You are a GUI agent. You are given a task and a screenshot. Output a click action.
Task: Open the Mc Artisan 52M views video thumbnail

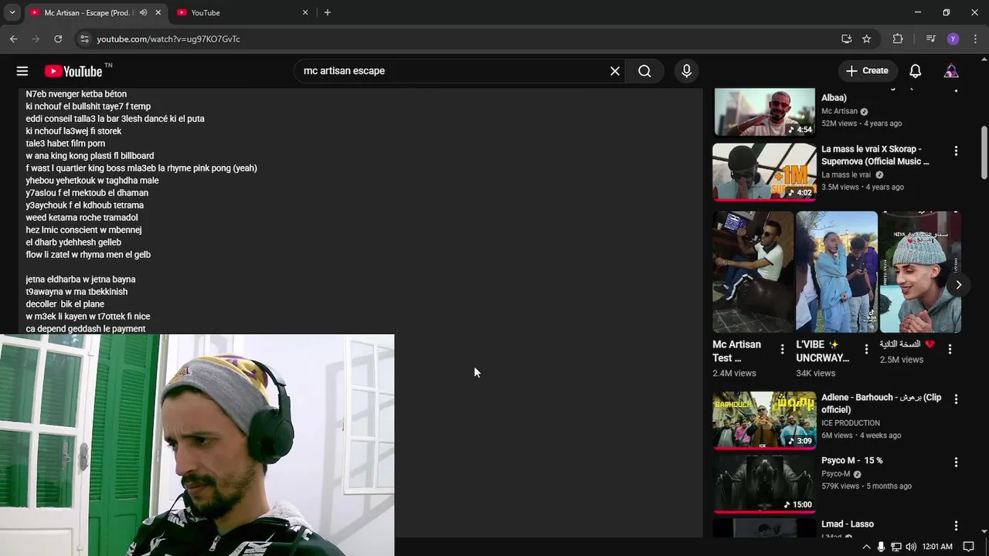coord(764,113)
